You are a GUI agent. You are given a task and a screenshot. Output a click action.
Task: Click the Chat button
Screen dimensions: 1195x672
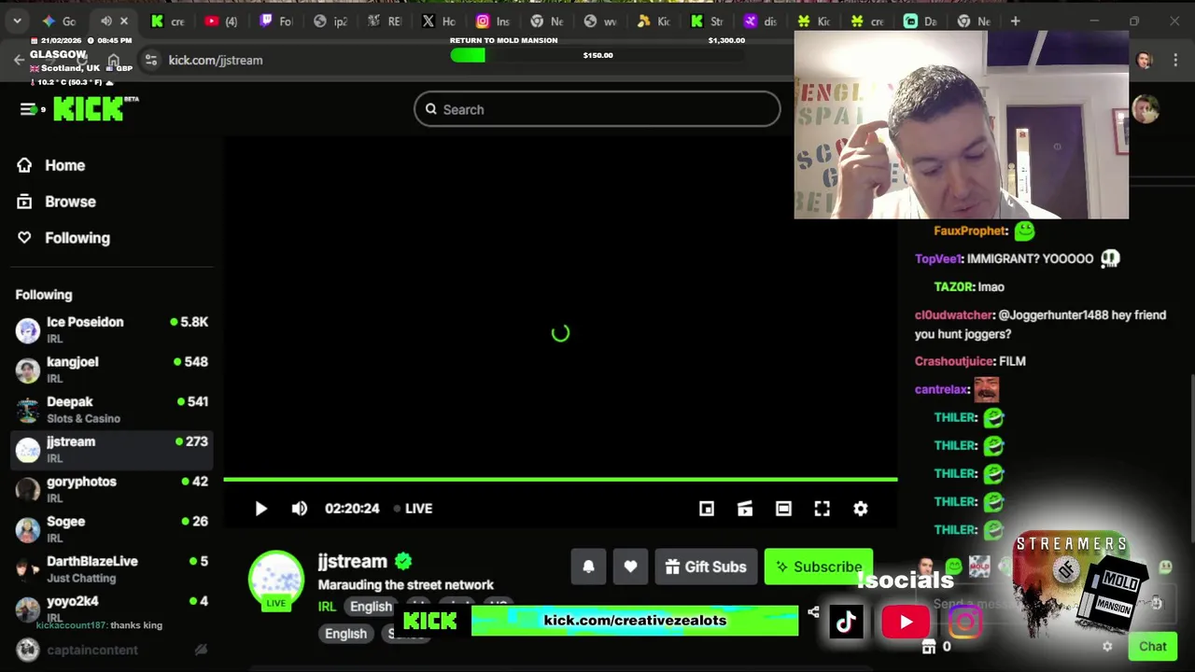pyautogui.click(x=1152, y=647)
